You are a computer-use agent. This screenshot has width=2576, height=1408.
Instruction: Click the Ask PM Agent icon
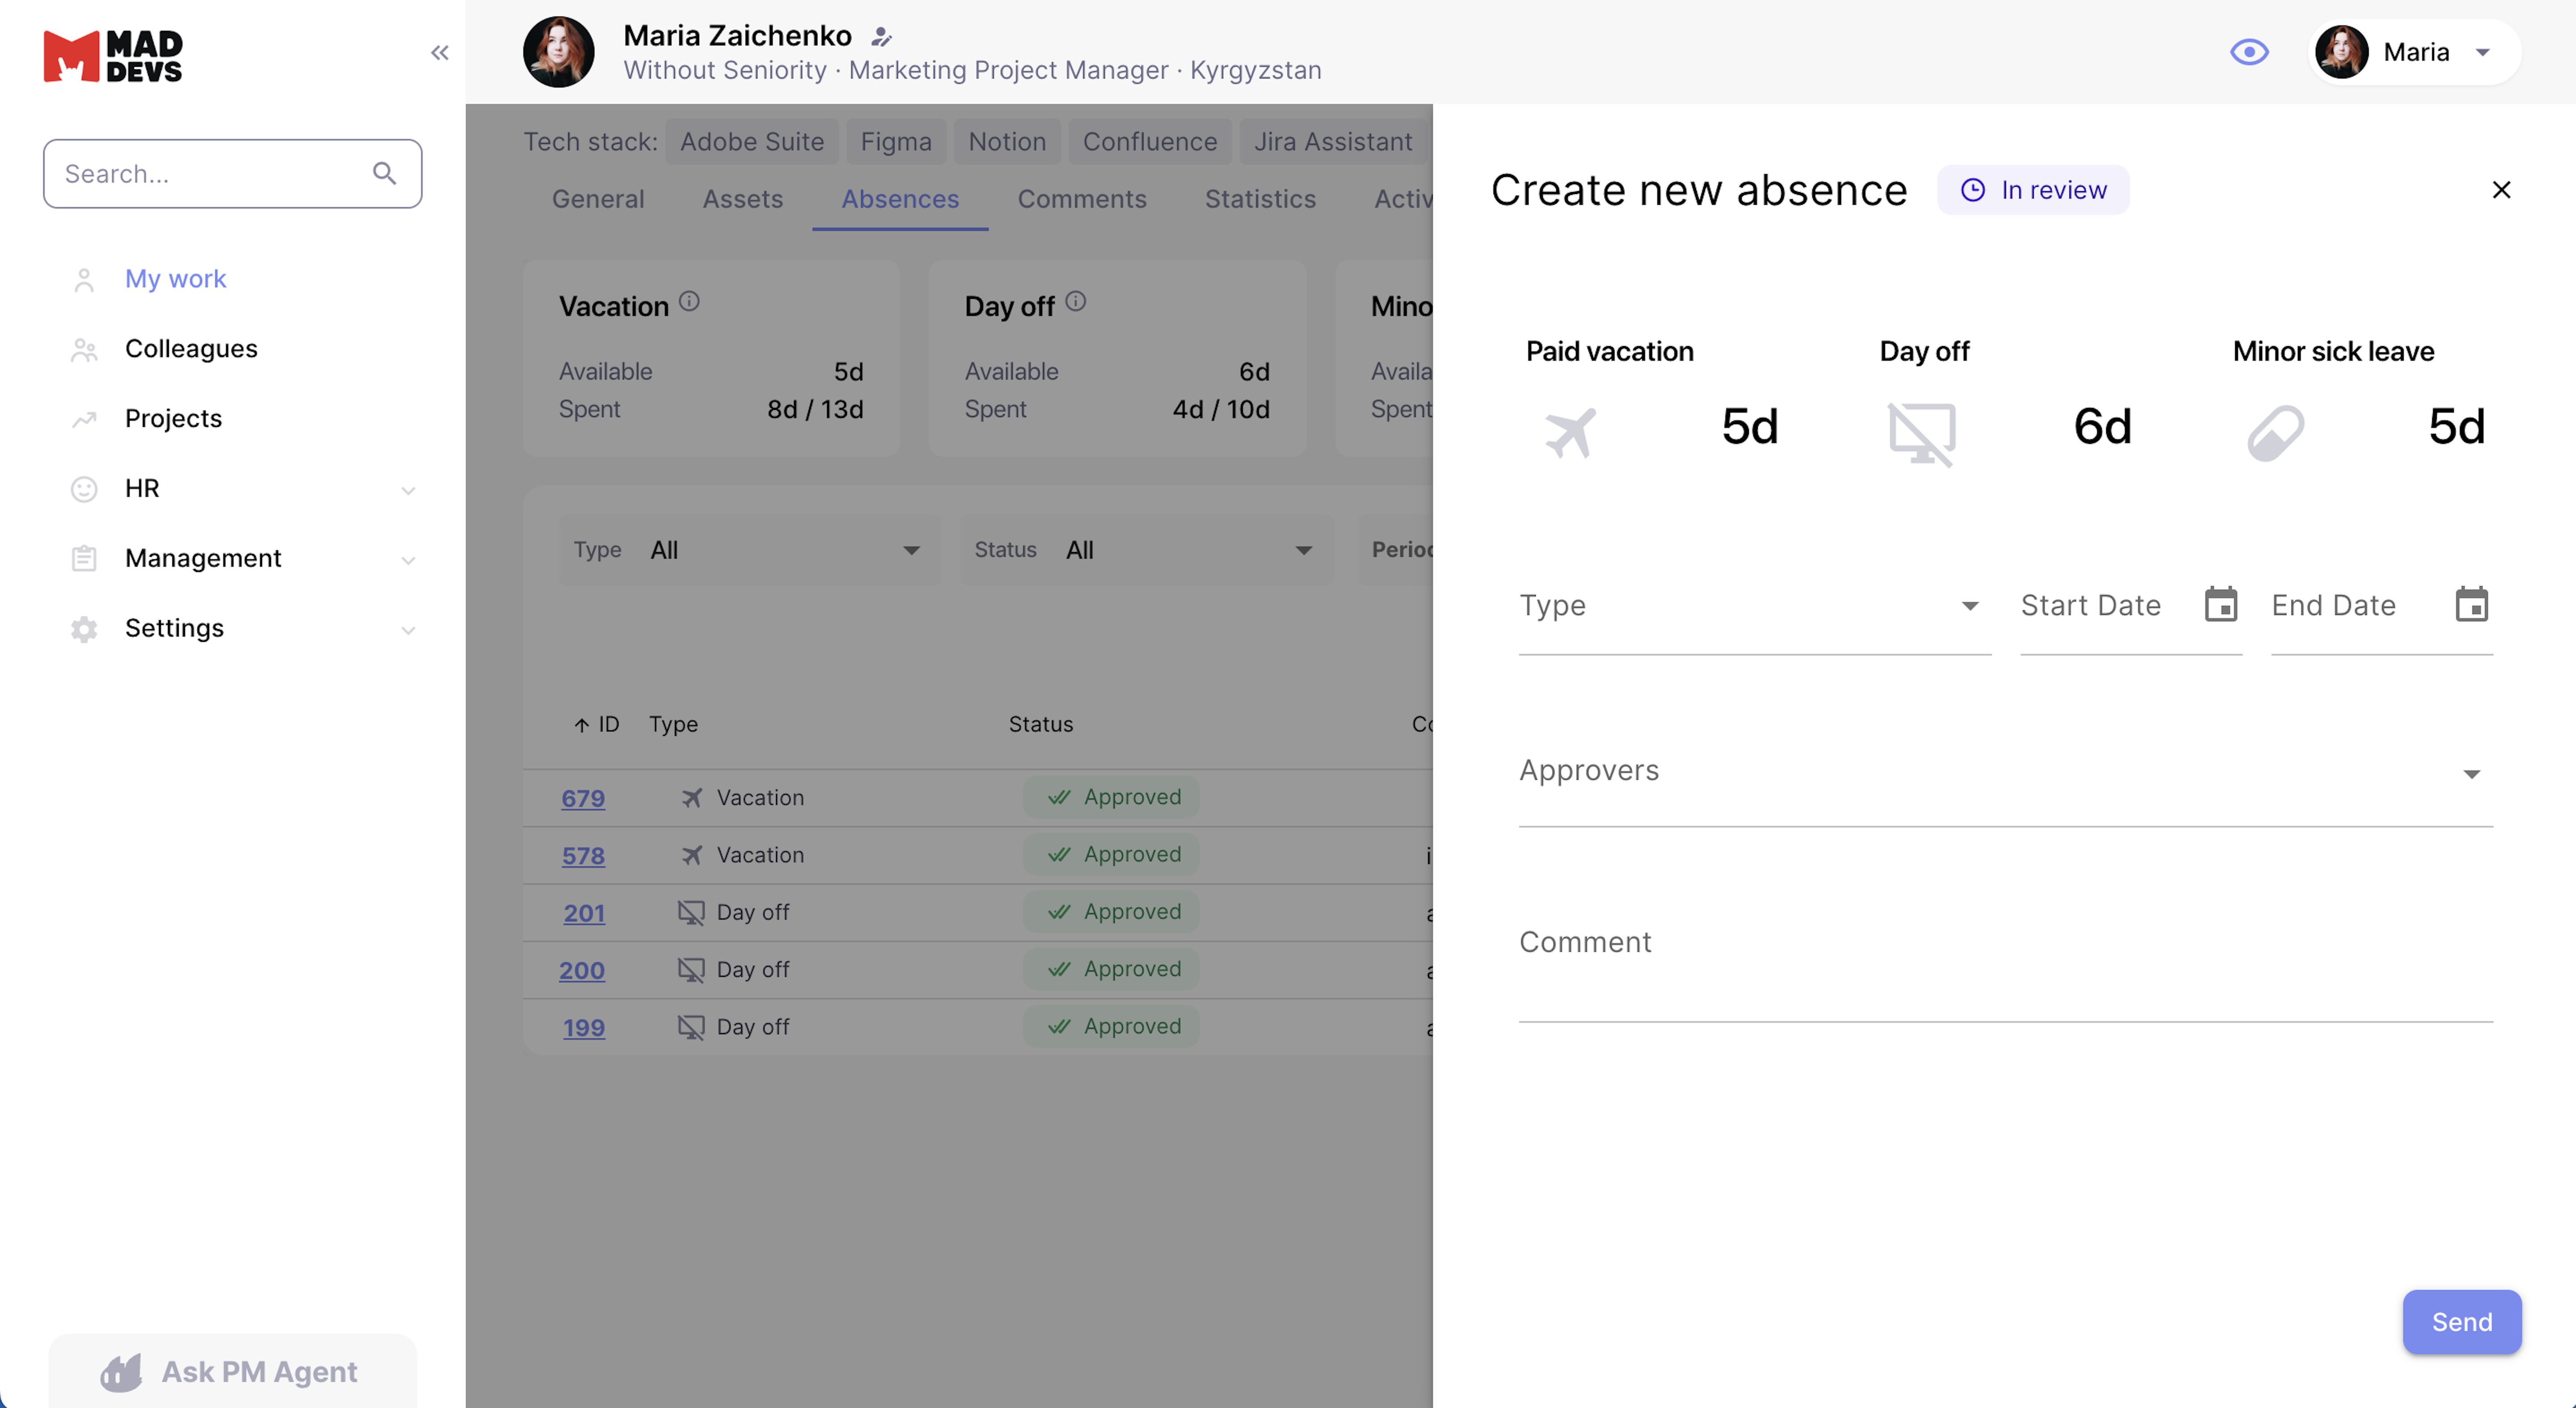(121, 1372)
